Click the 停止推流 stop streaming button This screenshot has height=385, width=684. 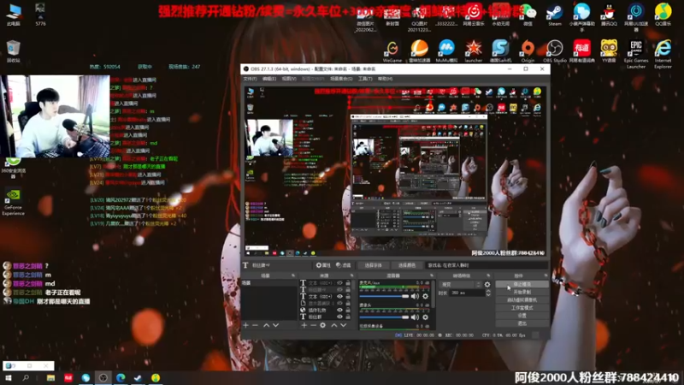(522, 284)
